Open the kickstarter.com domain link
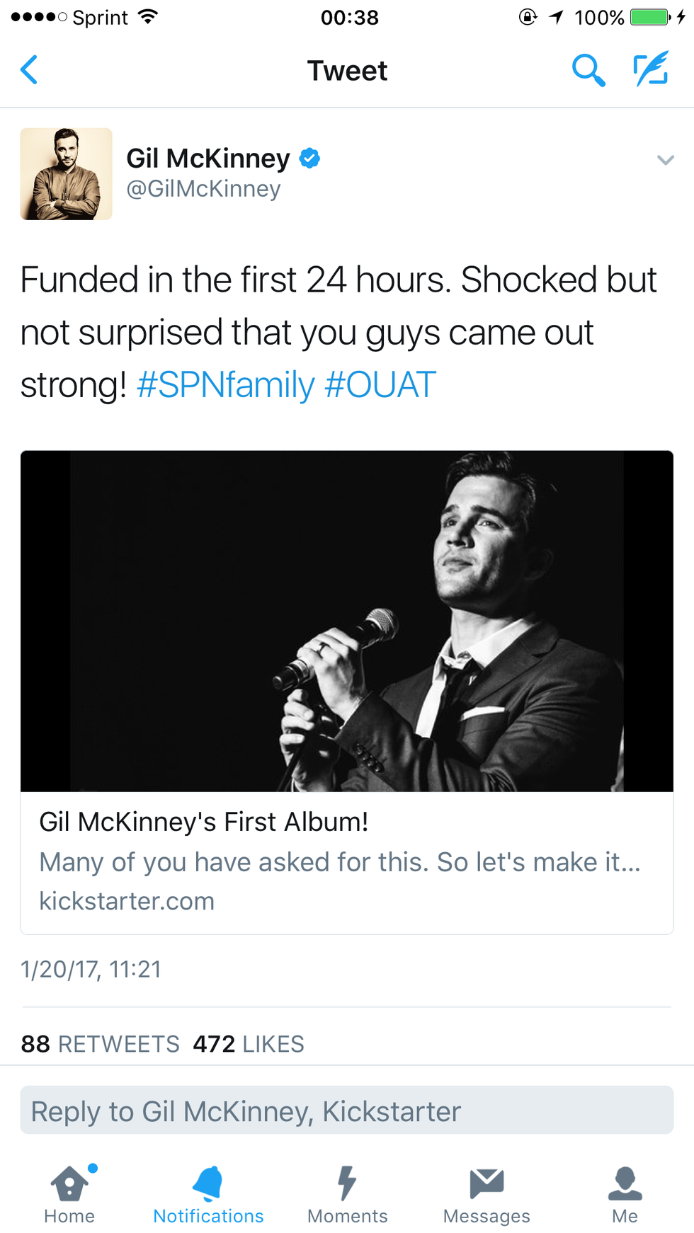The width and height of the screenshot is (694, 1233). pyautogui.click(x=127, y=901)
